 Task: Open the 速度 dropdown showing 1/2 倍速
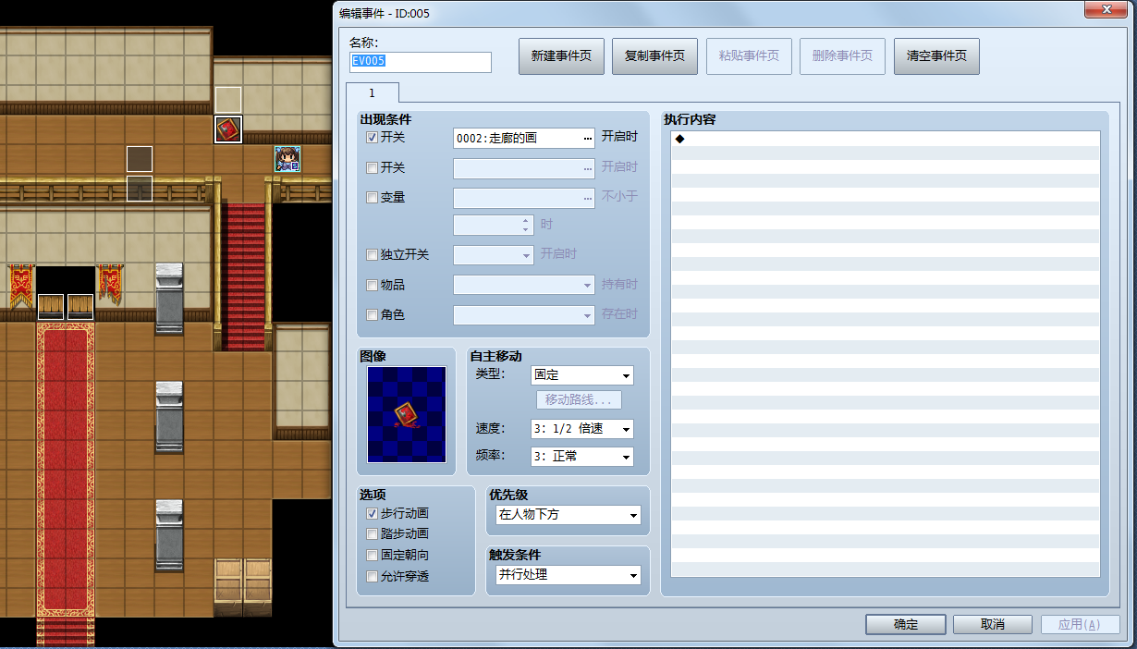(582, 429)
